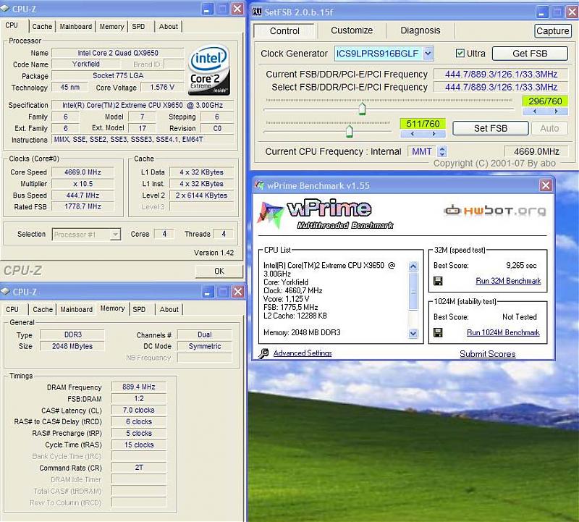Open About tab in top CPU-Z window
Viewport: 579px width, 522px height.
coord(169,27)
